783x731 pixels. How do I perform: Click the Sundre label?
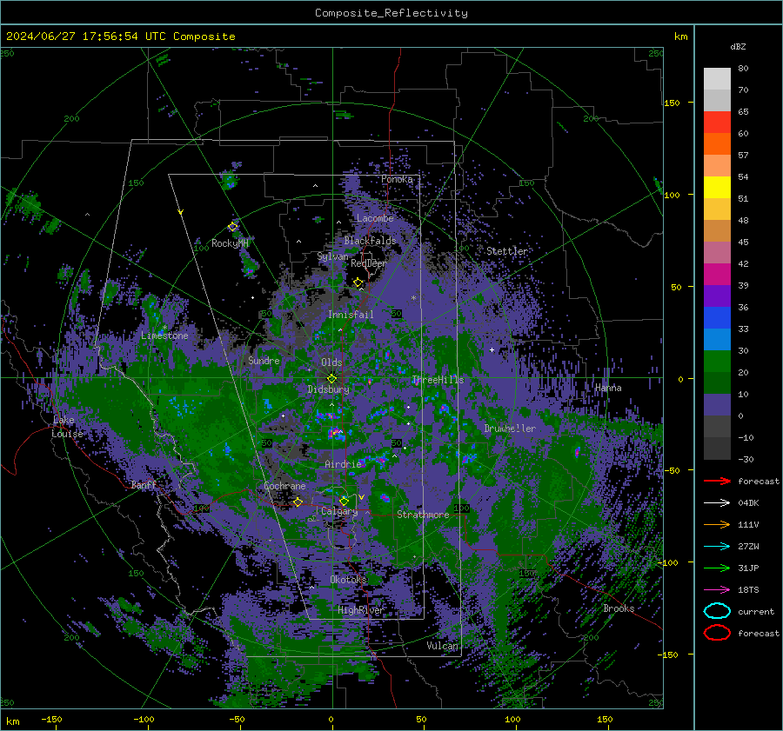click(264, 360)
